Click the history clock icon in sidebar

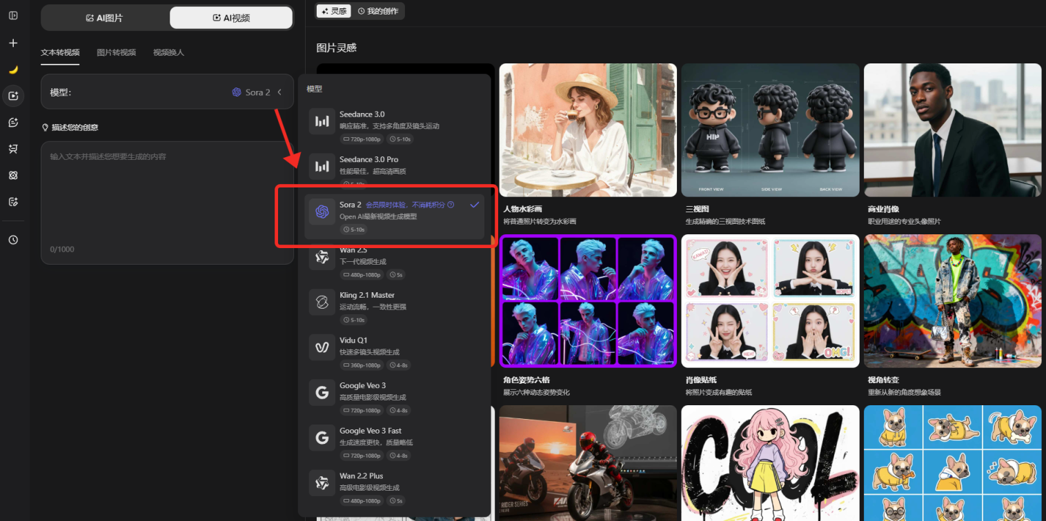tap(13, 240)
